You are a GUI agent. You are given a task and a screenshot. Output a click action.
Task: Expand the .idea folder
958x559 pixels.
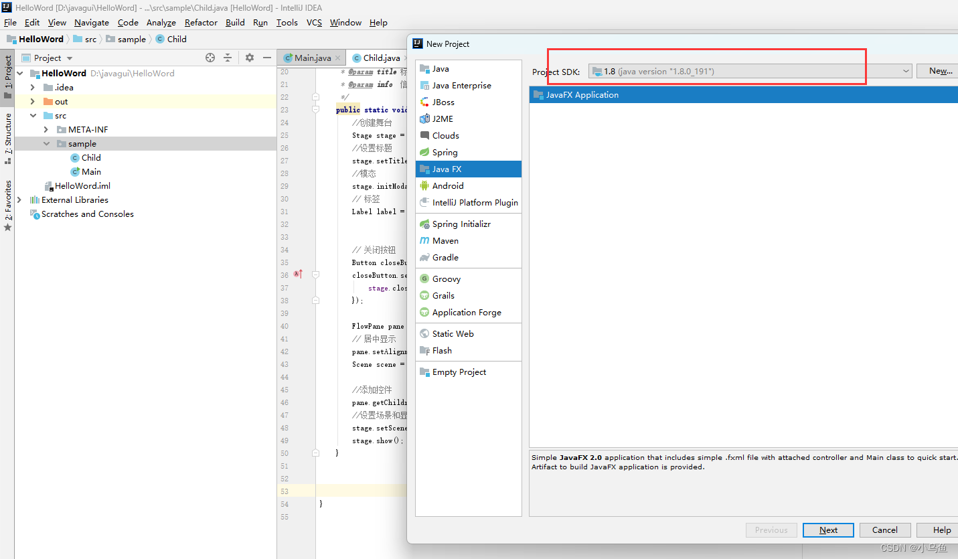pyautogui.click(x=33, y=88)
